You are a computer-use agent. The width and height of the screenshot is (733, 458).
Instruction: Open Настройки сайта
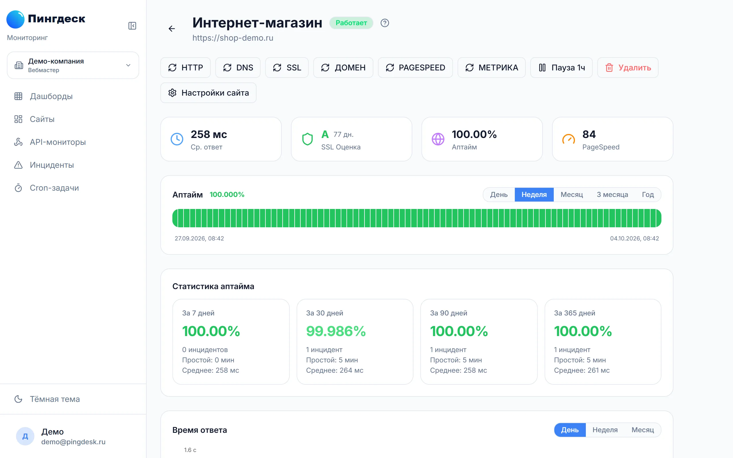(208, 93)
